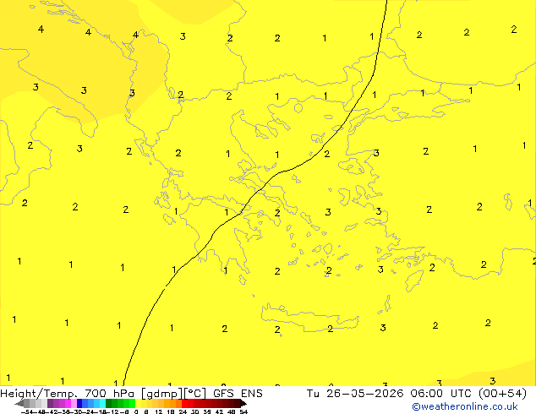This screenshot has height=414, width=536.
Task: Click the bright red legend swatch at 24
Action: point(184,403)
